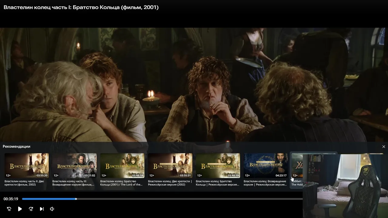Click the 04:23:17 duration badge
Viewport: 388px width, 218px height.
[x=281, y=175]
